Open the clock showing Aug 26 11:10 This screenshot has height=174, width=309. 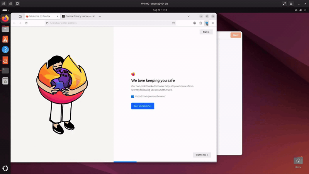click(160, 10)
